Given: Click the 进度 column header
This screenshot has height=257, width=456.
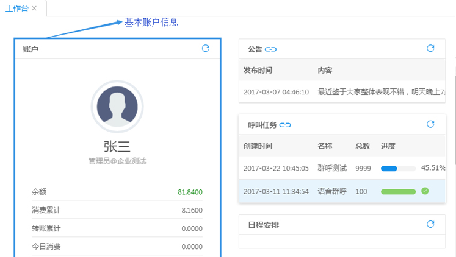Looking at the screenshot, I should point(388,146).
